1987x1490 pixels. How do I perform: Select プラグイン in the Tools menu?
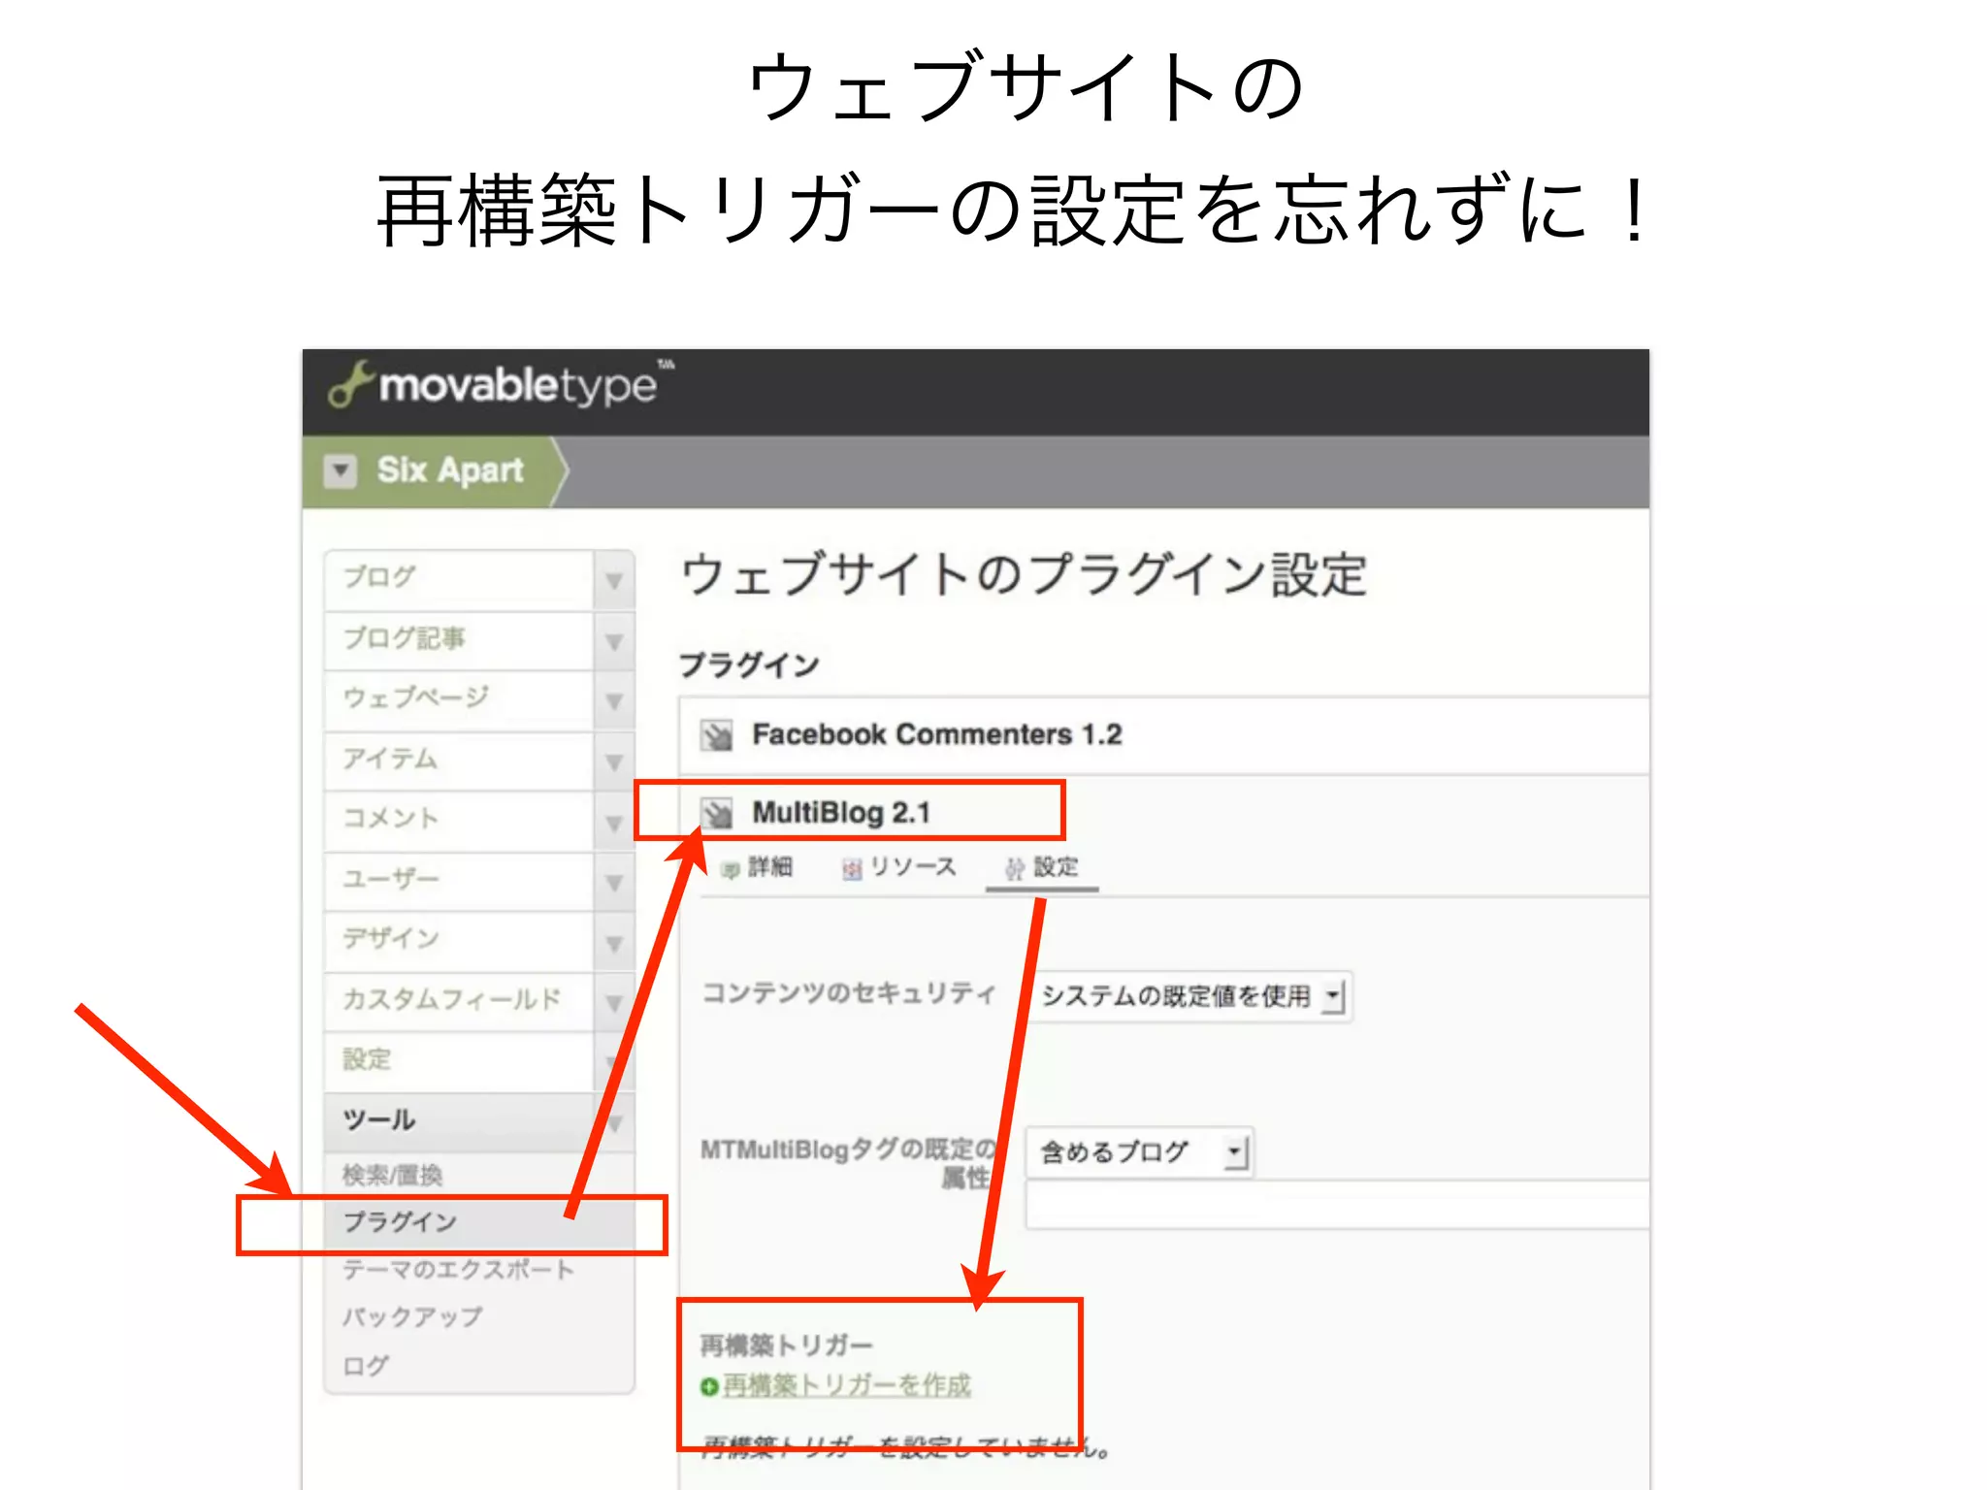[400, 1222]
